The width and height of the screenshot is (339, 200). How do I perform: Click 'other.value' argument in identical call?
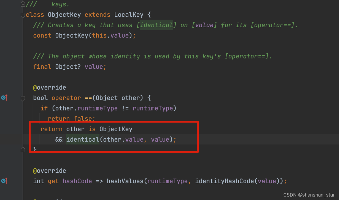(x=123, y=140)
